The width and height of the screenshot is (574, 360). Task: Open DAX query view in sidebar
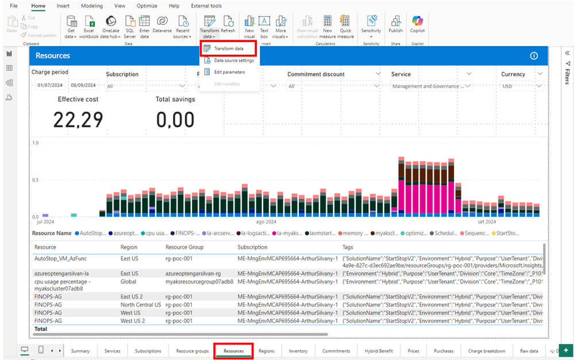click(9, 97)
